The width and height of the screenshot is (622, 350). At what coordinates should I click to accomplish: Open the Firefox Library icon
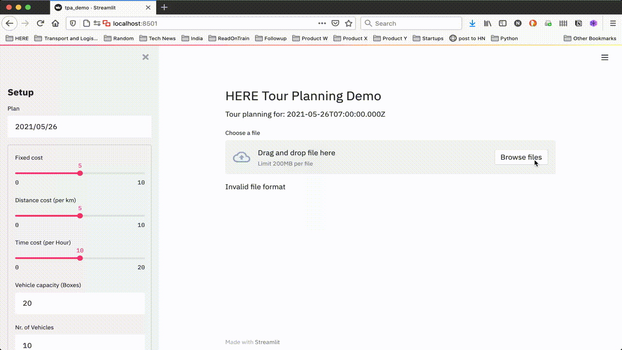[487, 23]
